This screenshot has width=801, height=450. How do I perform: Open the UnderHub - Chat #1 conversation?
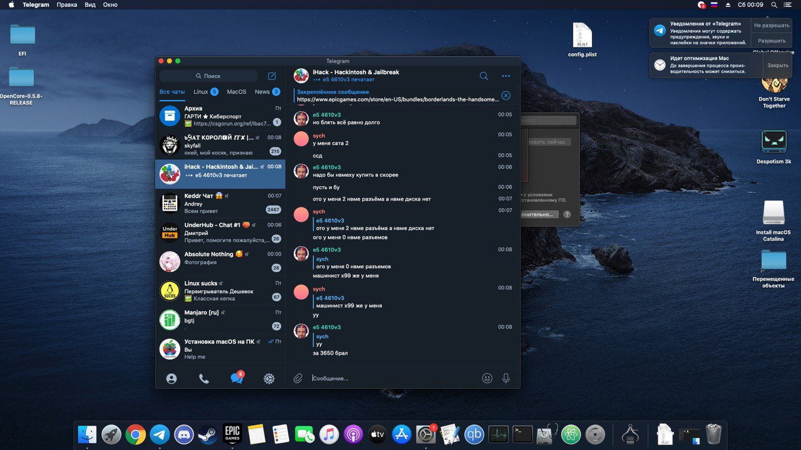[220, 232]
